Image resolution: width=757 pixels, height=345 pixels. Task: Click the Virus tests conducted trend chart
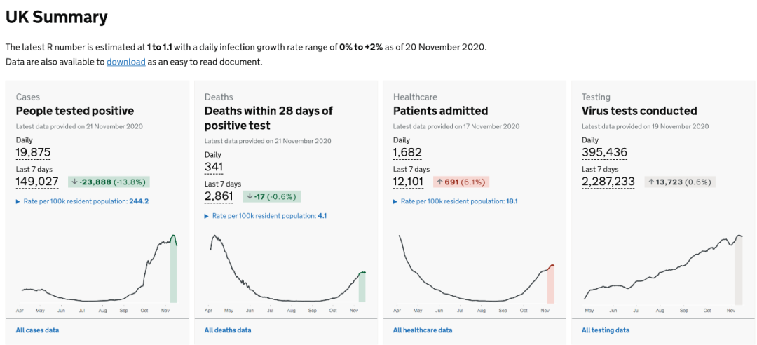663,270
